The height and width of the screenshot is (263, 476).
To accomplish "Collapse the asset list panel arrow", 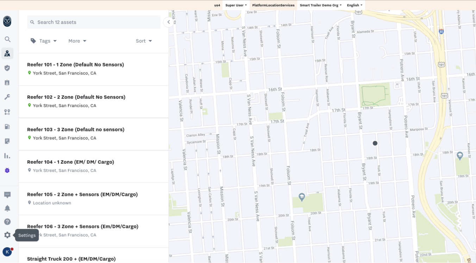I will (169, 22).
